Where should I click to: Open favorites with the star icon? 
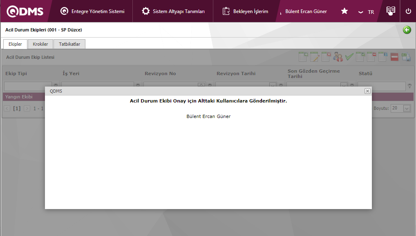[x=344, y=11]
